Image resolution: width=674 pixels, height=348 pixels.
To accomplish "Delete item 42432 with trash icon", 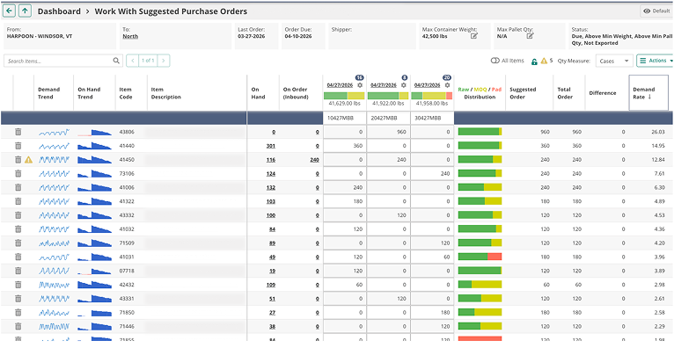I will tap(18, 285).
